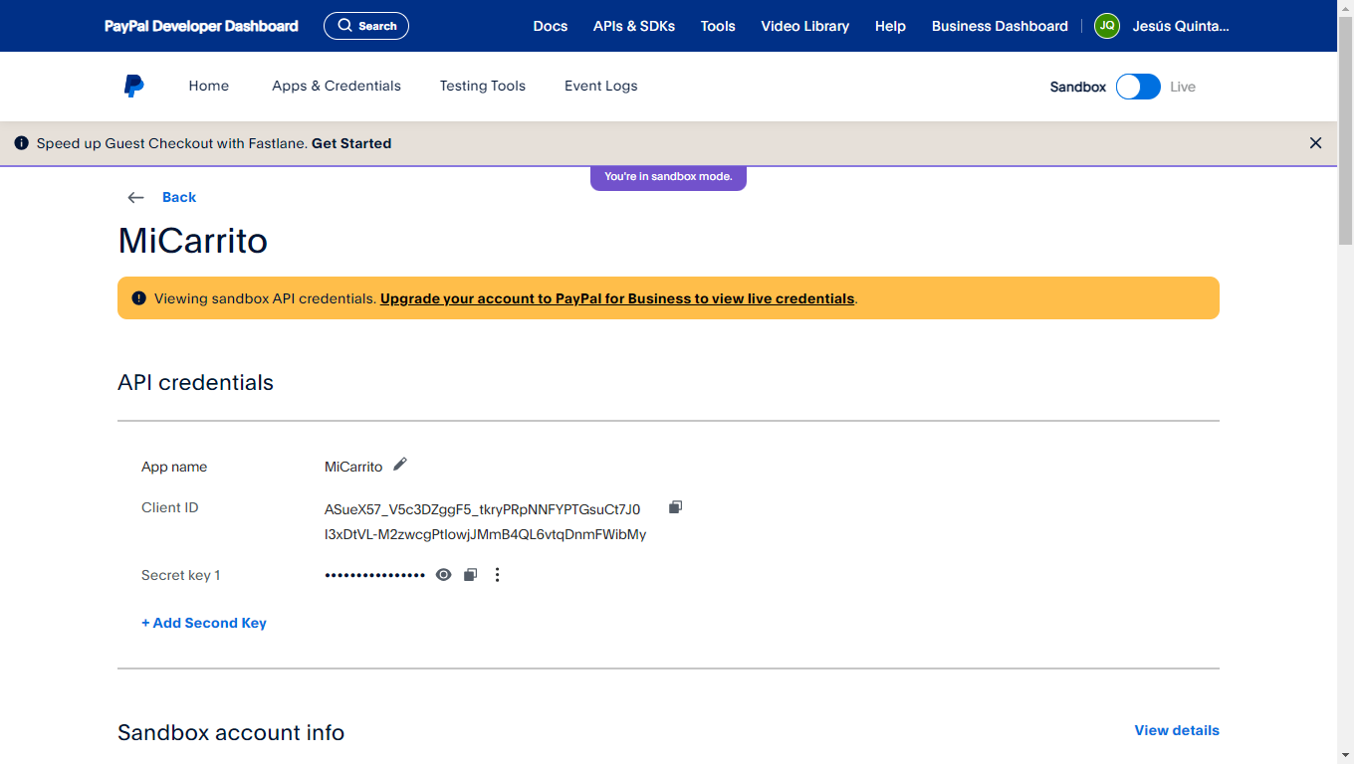
Task: Copy Secret key 1 to clipboard
Action: pyautogui.click(x=471, y=575)
